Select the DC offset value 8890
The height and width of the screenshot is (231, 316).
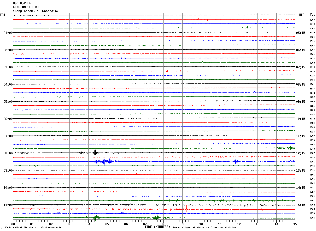click(x=312, y=171)
